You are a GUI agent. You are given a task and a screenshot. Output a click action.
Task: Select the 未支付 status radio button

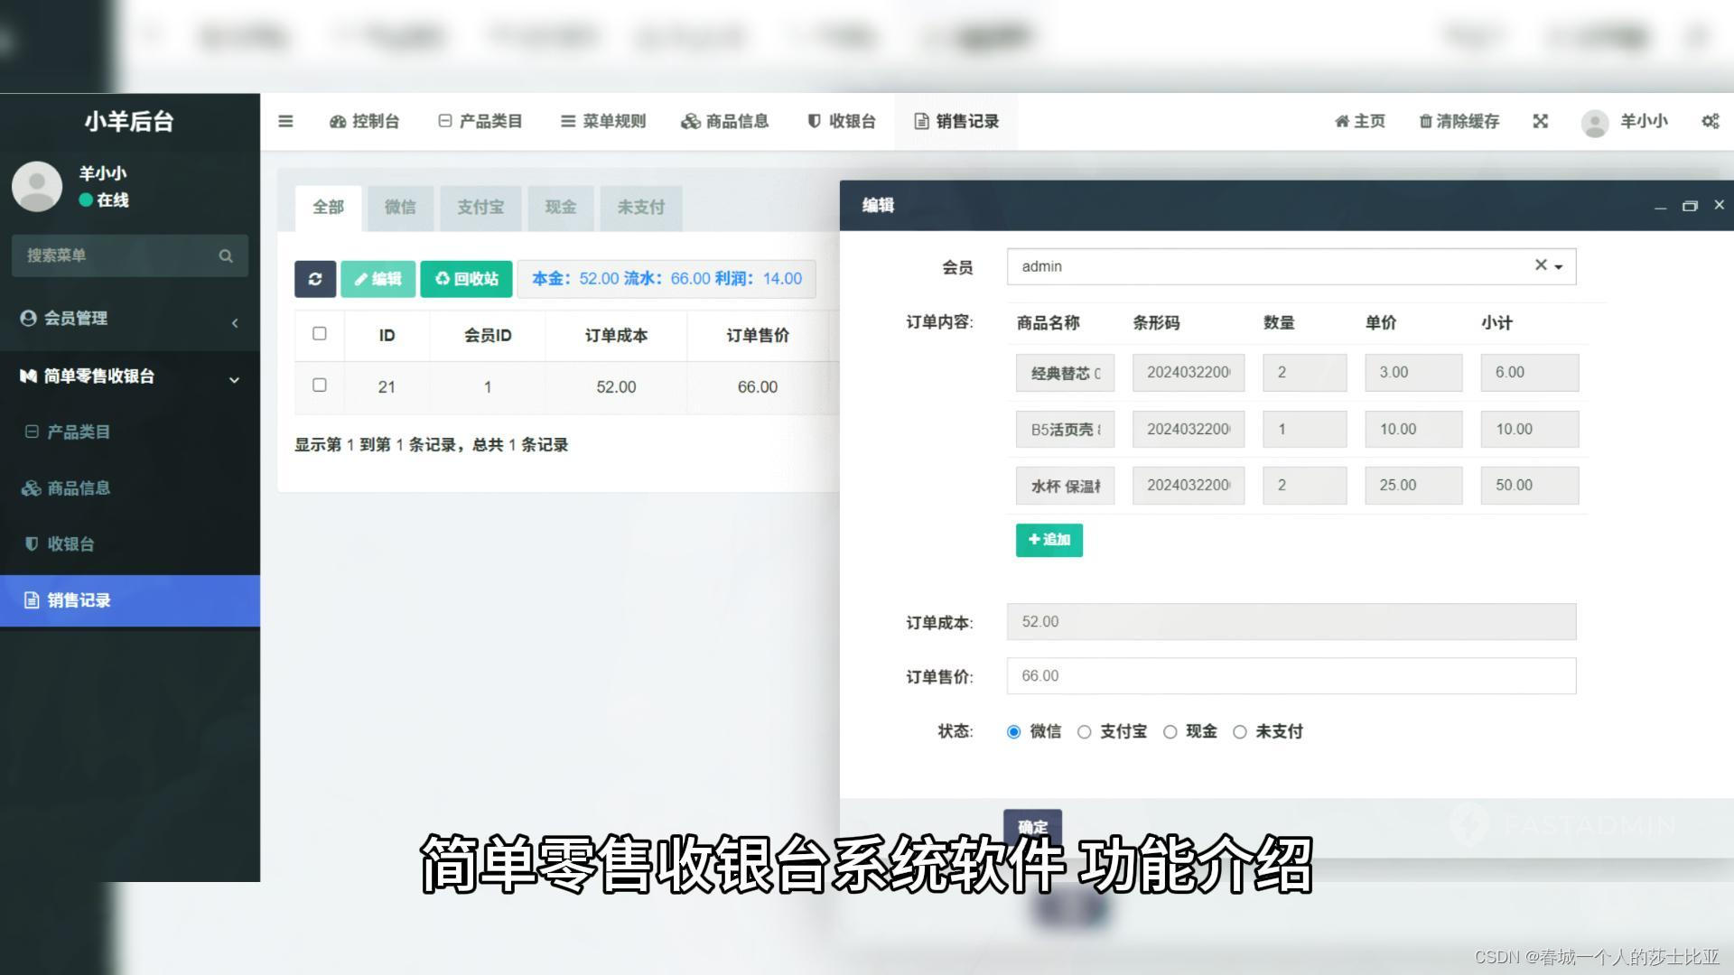point(1240,732)
